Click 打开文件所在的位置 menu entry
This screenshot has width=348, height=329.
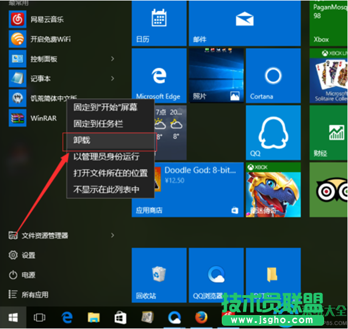tap(110, 173)
